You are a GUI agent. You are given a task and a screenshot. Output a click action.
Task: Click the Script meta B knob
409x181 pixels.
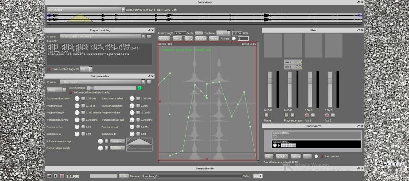[132, 134]
